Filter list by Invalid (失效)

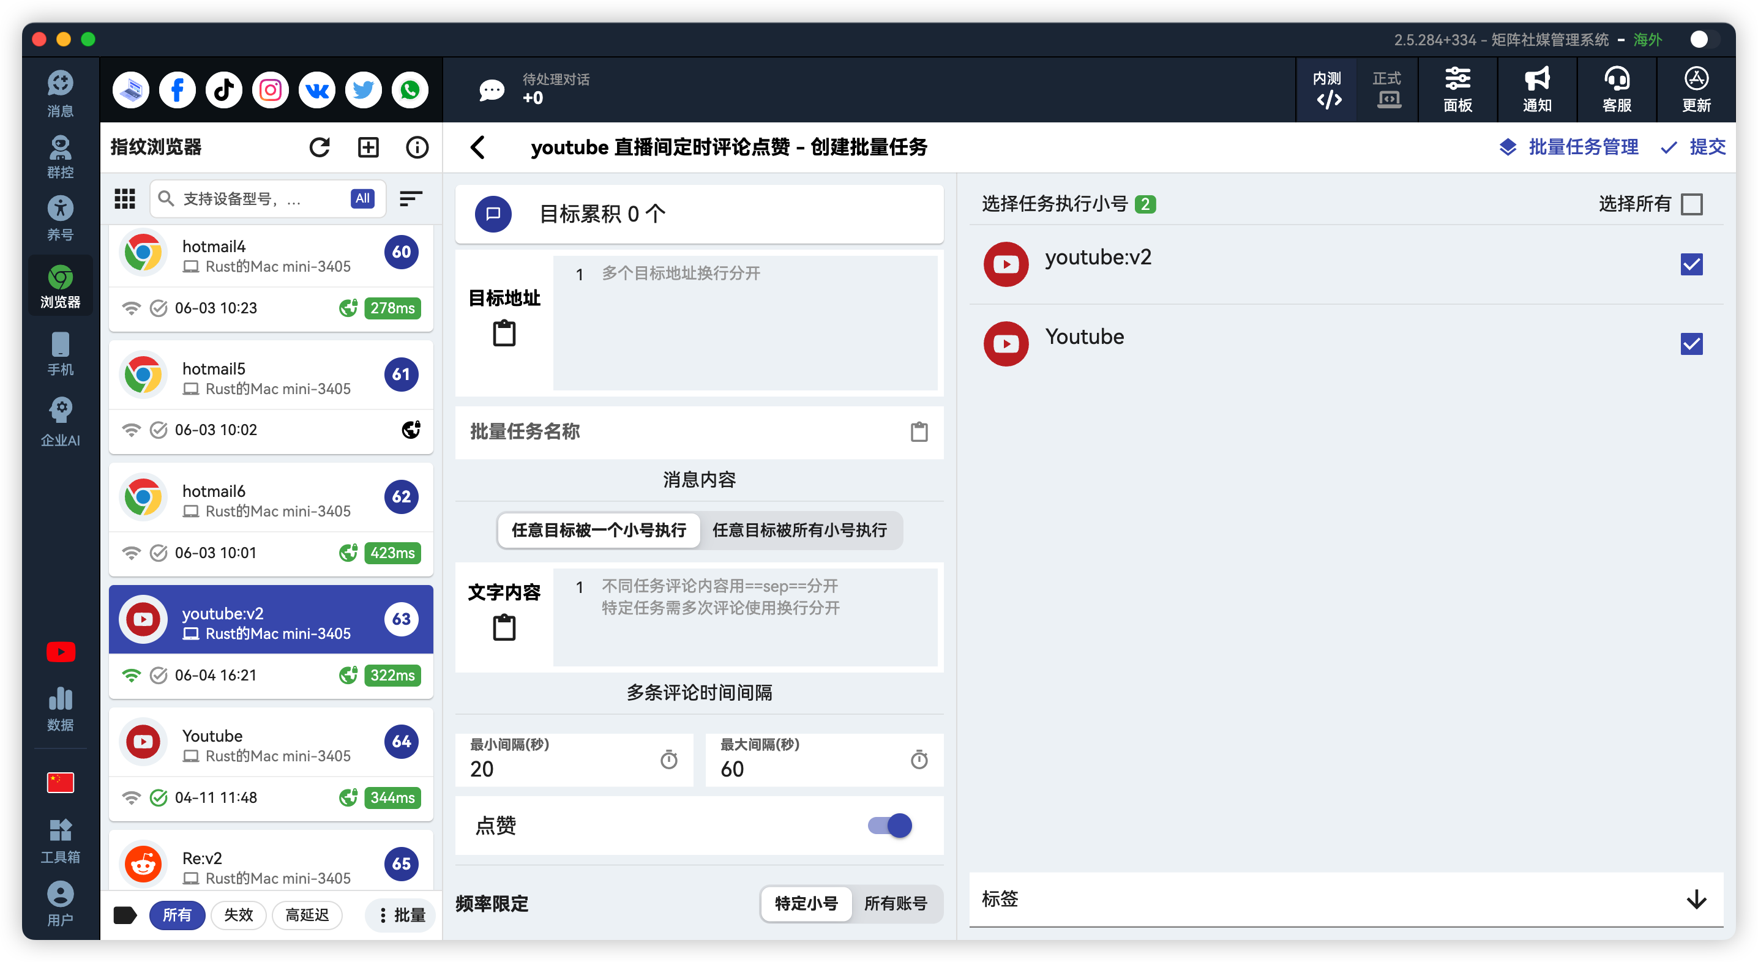pos(238,915)
